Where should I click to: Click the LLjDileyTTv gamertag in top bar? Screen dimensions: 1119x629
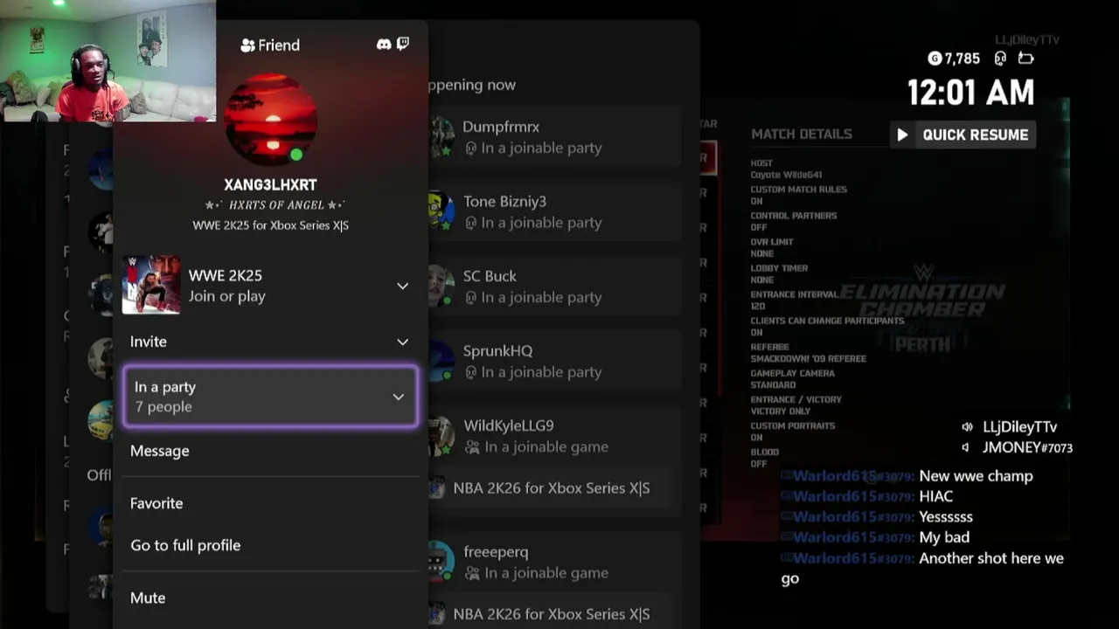tap(1027, 40)
